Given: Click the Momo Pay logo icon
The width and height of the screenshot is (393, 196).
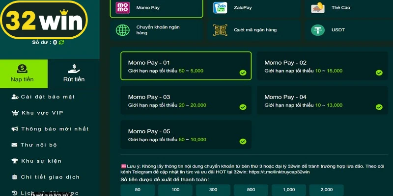Looking at the screenshot, I should point(122,8).
